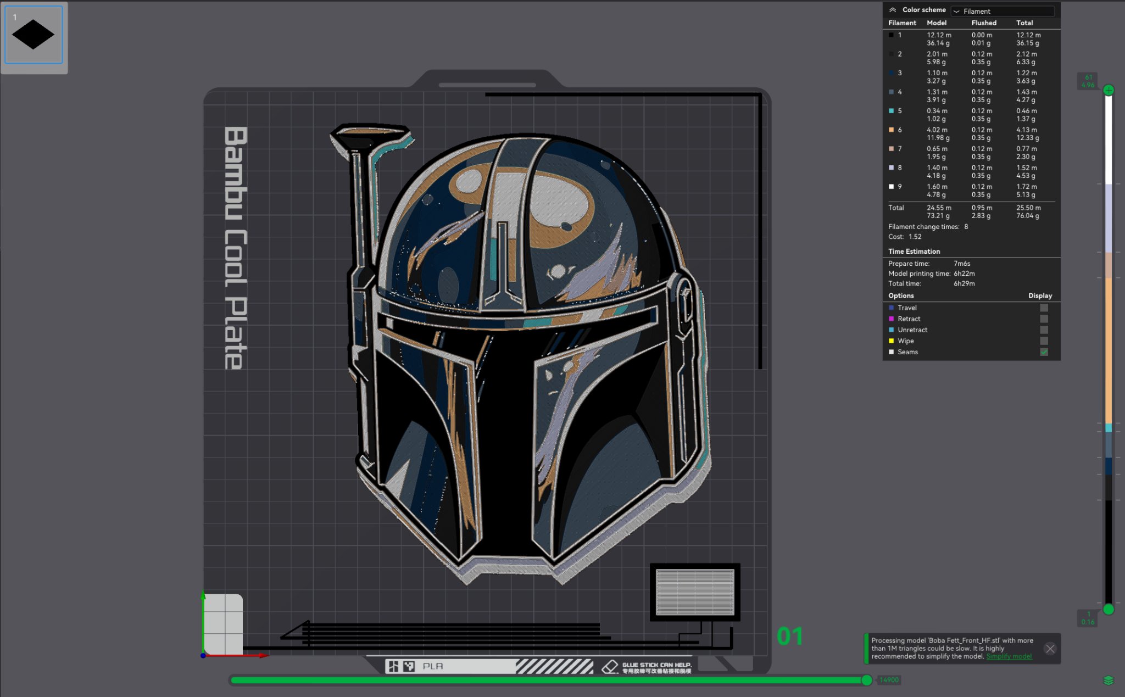Image resolution: width=1125 pixels, height=697 pixels.
Task: Dismiss the processing model notification
Action: 1050,649
